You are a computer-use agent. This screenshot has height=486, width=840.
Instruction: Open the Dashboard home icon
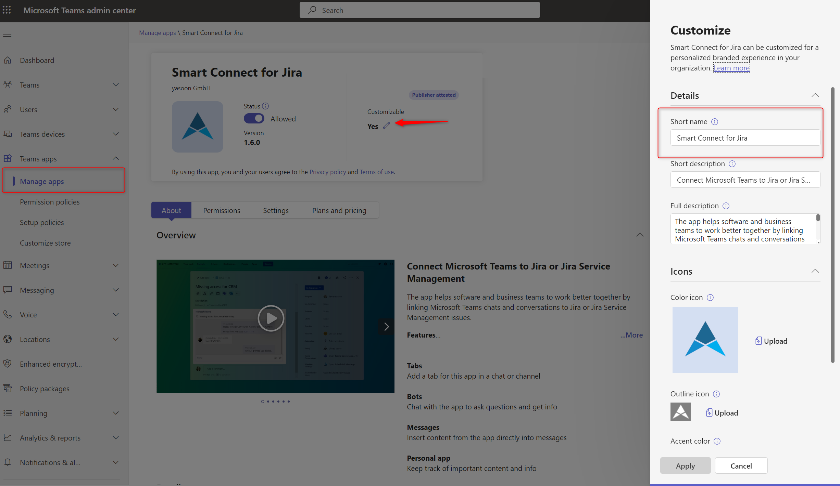coord(8,60)
